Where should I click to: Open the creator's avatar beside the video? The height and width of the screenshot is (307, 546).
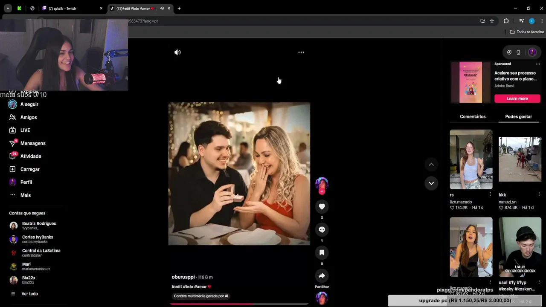pyautogui.click(x=322, y=184)
